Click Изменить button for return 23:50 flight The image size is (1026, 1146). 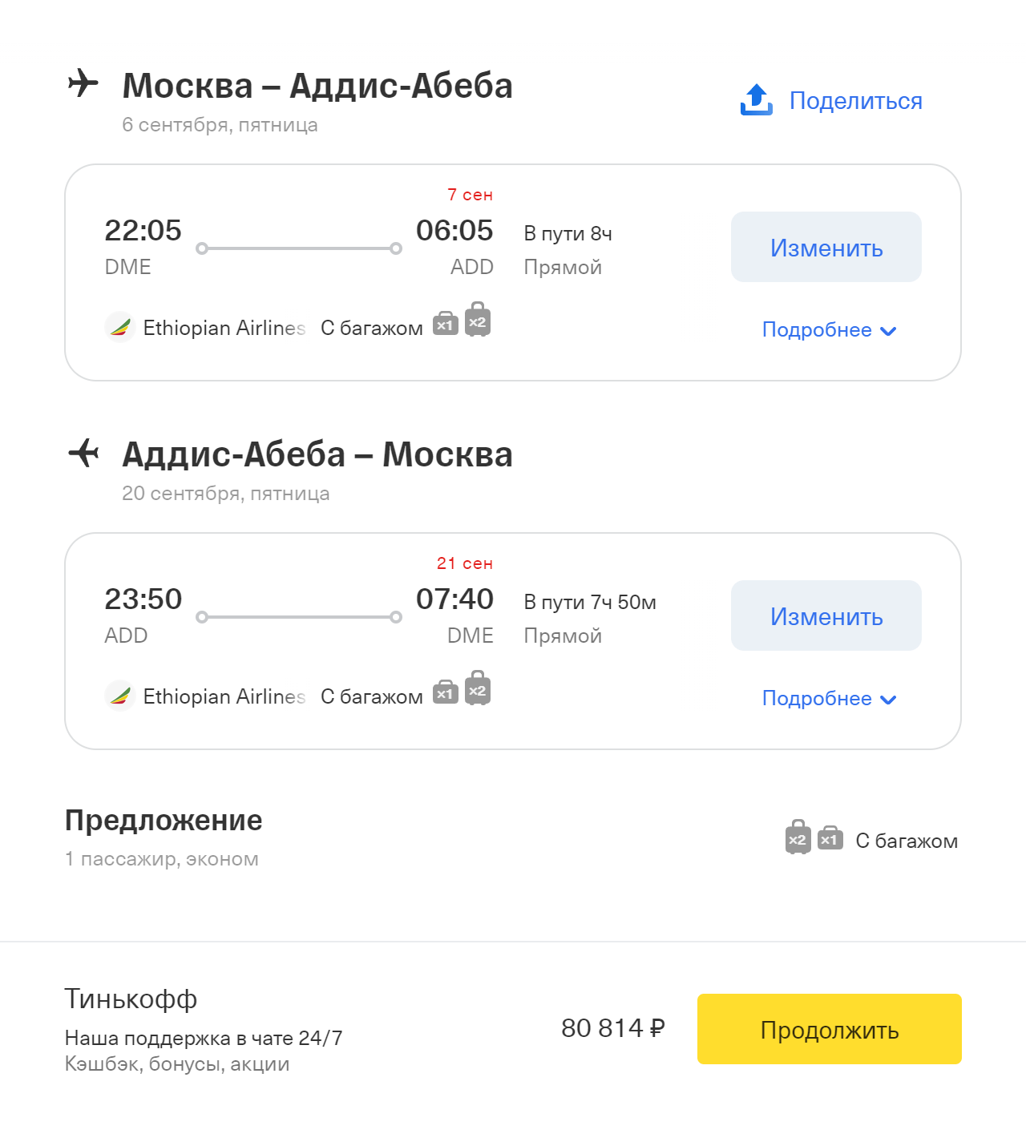click(x=826, y=615)
